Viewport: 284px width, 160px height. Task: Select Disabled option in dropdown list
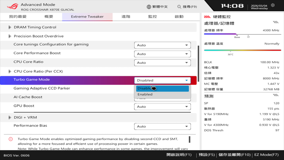162,89
